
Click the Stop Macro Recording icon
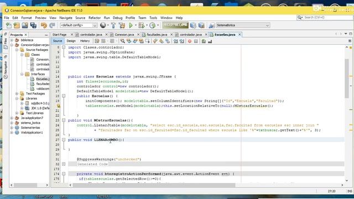point(196,41)
